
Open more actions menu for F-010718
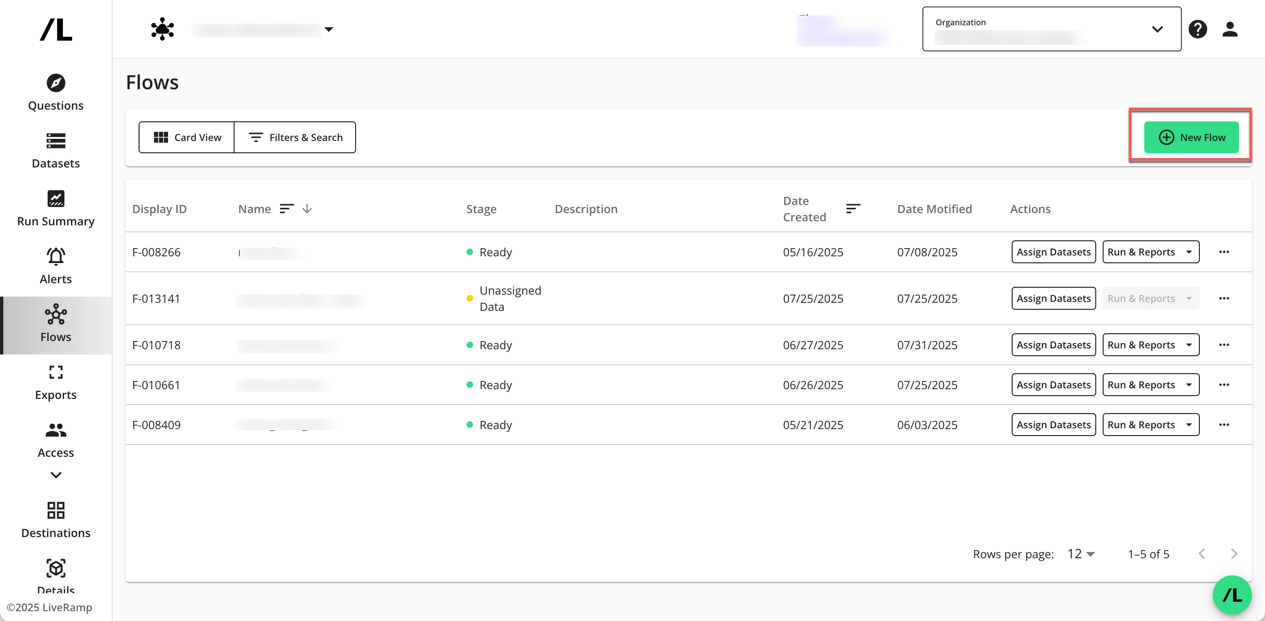click(x=1224, y=345)
